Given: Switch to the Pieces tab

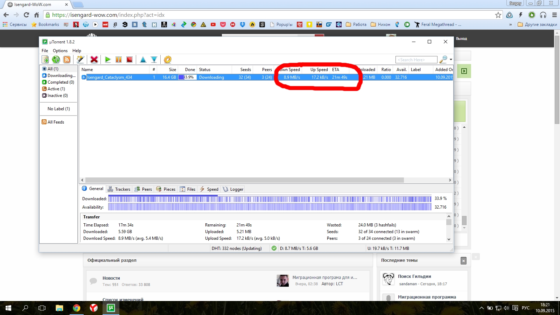Looking at the screenshot, I should (x=166, y=189).
